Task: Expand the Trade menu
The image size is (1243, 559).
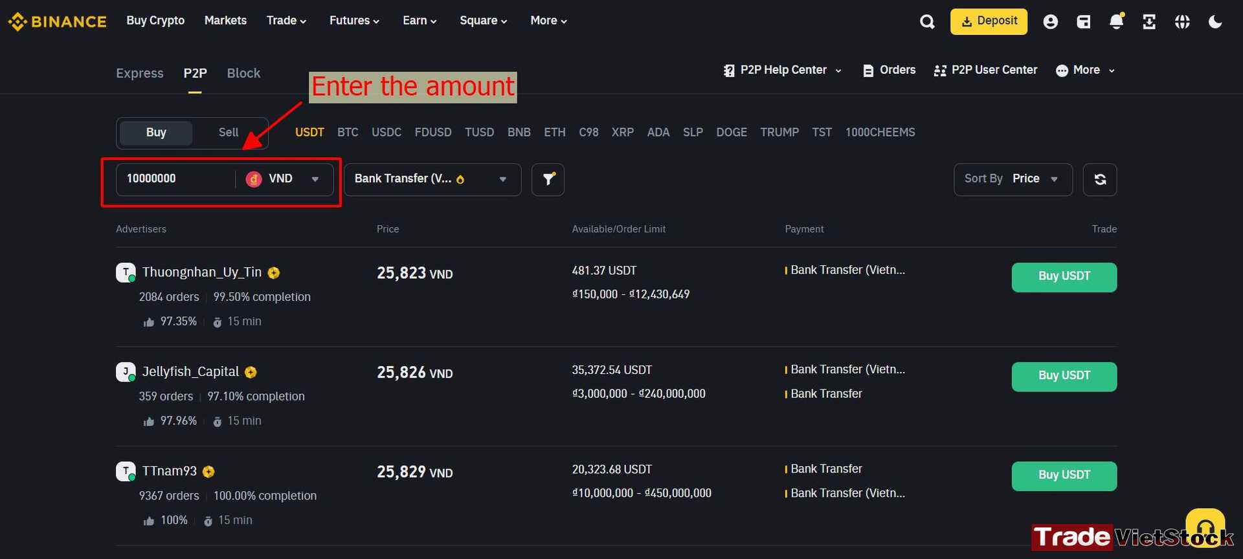Action: coord(286,21)
